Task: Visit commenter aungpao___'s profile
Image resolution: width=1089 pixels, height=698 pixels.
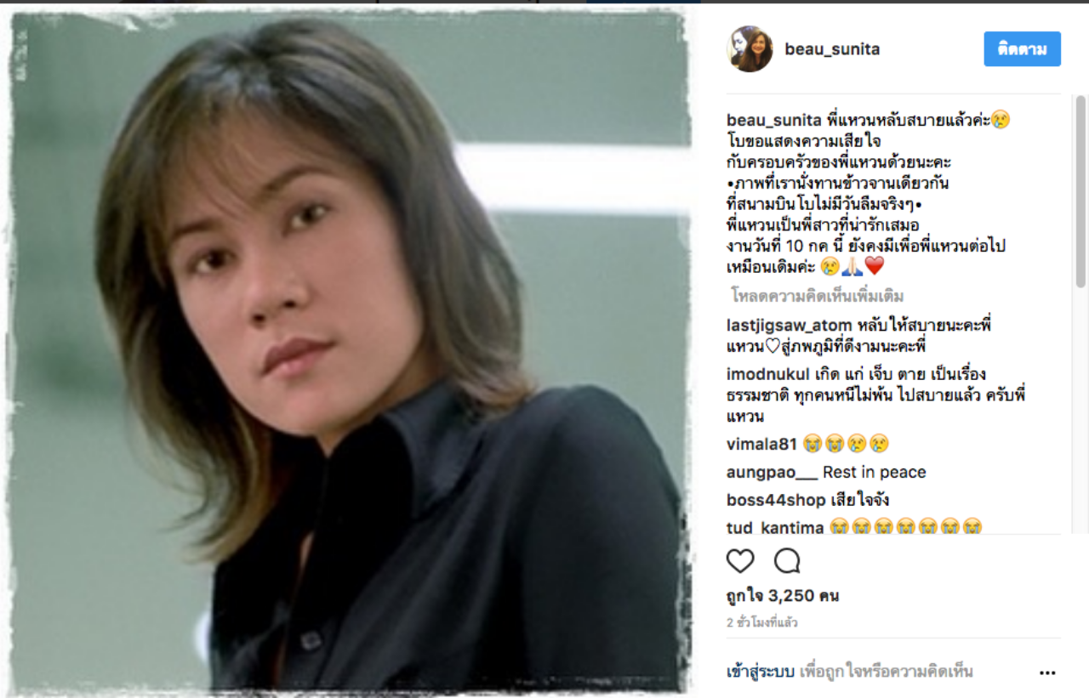Action: click(x=773, y=473)
